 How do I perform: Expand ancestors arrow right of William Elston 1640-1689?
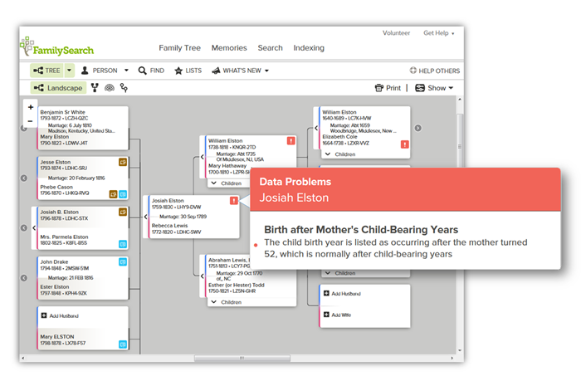click(418, 128)
